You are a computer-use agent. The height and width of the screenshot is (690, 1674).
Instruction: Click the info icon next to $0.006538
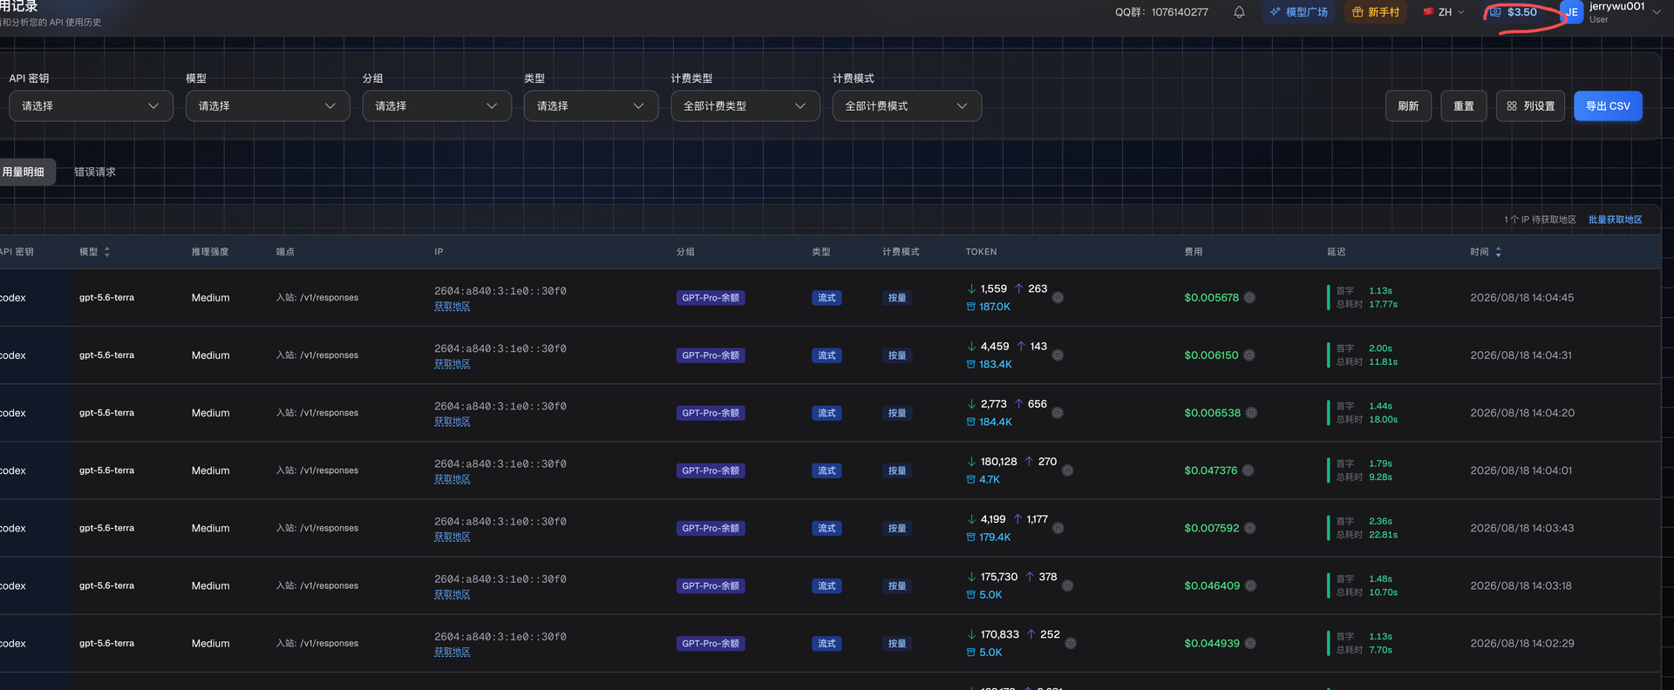coord(1251,413)
